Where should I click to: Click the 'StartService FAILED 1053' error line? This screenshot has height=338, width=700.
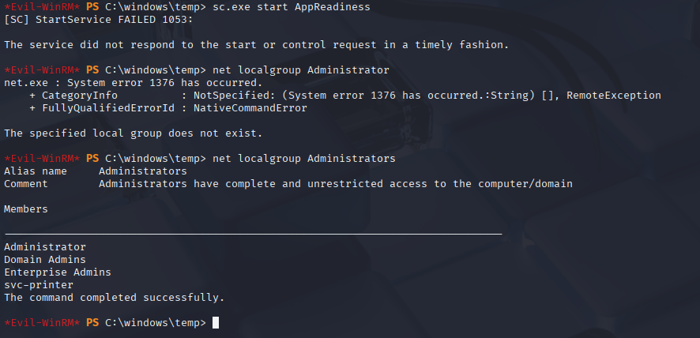click(100, 20)
